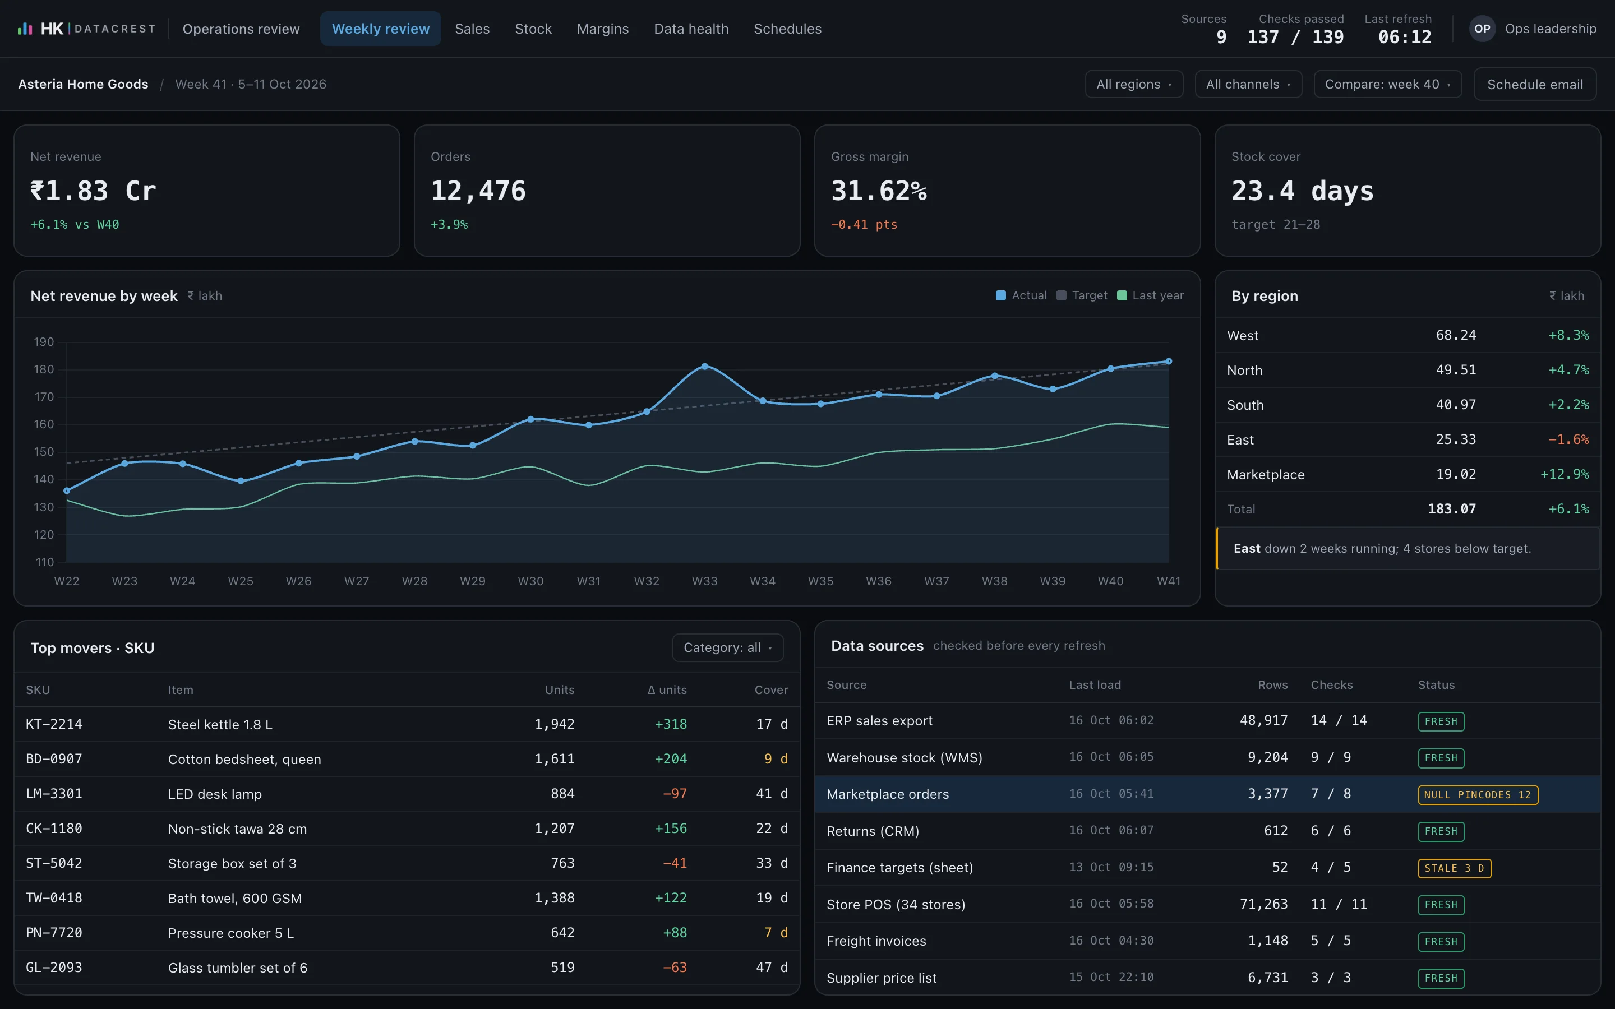Viewport: 1615px width, 1009px height.
Task: Expand the Compare: week 40 dropdown
Action: [x=1387, y=84]
